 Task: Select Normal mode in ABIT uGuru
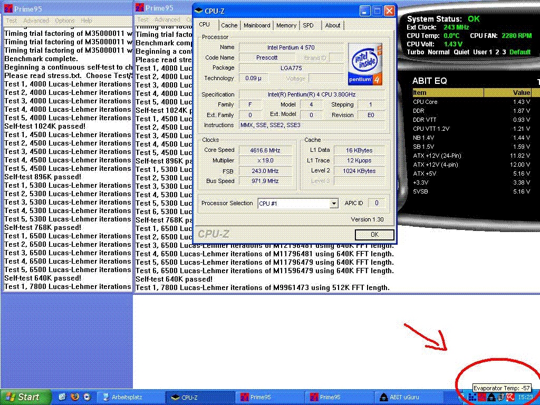(x=439, y=52)
